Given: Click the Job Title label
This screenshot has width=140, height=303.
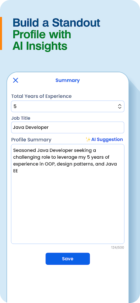Looking at the screenshot, I should click(21, 118).
